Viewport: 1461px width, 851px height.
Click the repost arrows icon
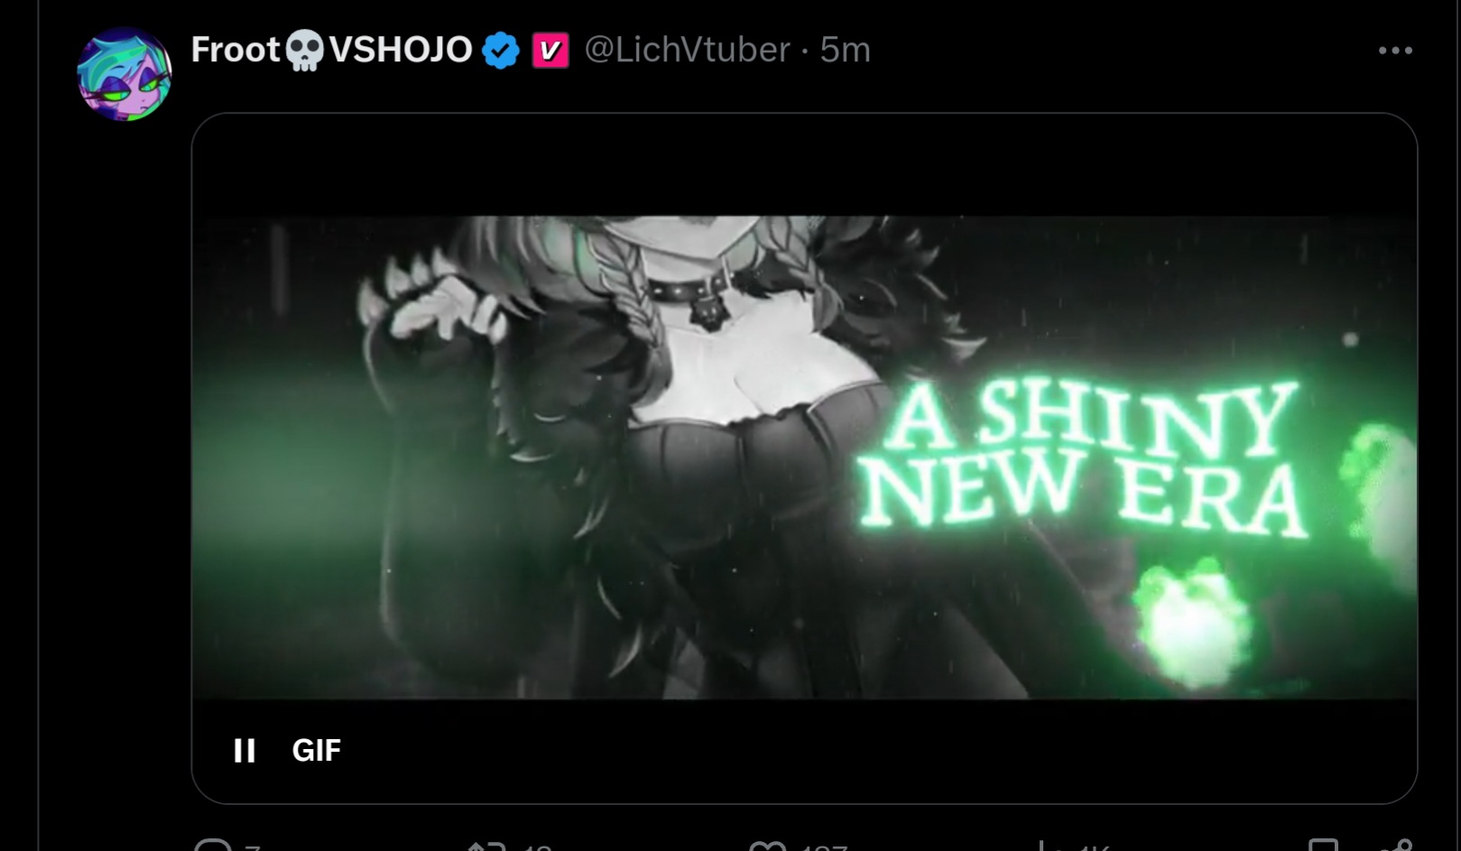[486, 846]
